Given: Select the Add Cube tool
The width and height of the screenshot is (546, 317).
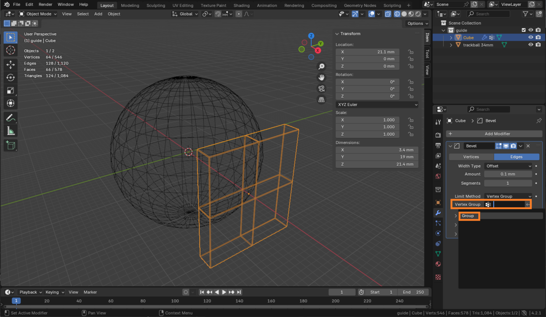Looking at the screenshot, I should click(x=10, y=146).
